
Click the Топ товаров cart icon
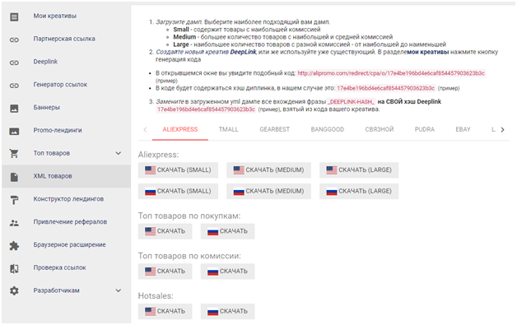[14, 153]
